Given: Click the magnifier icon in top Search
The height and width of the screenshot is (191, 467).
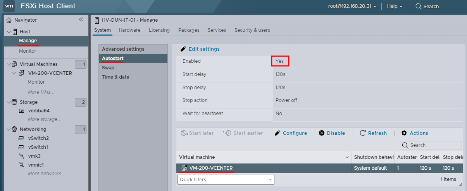Looking at the screenshot, I should (419, 6).
